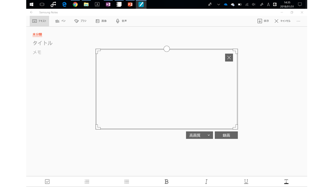This screenshot has height=187, width=333.
Task: Open OneNote from the taskbar
Action: 108,5
